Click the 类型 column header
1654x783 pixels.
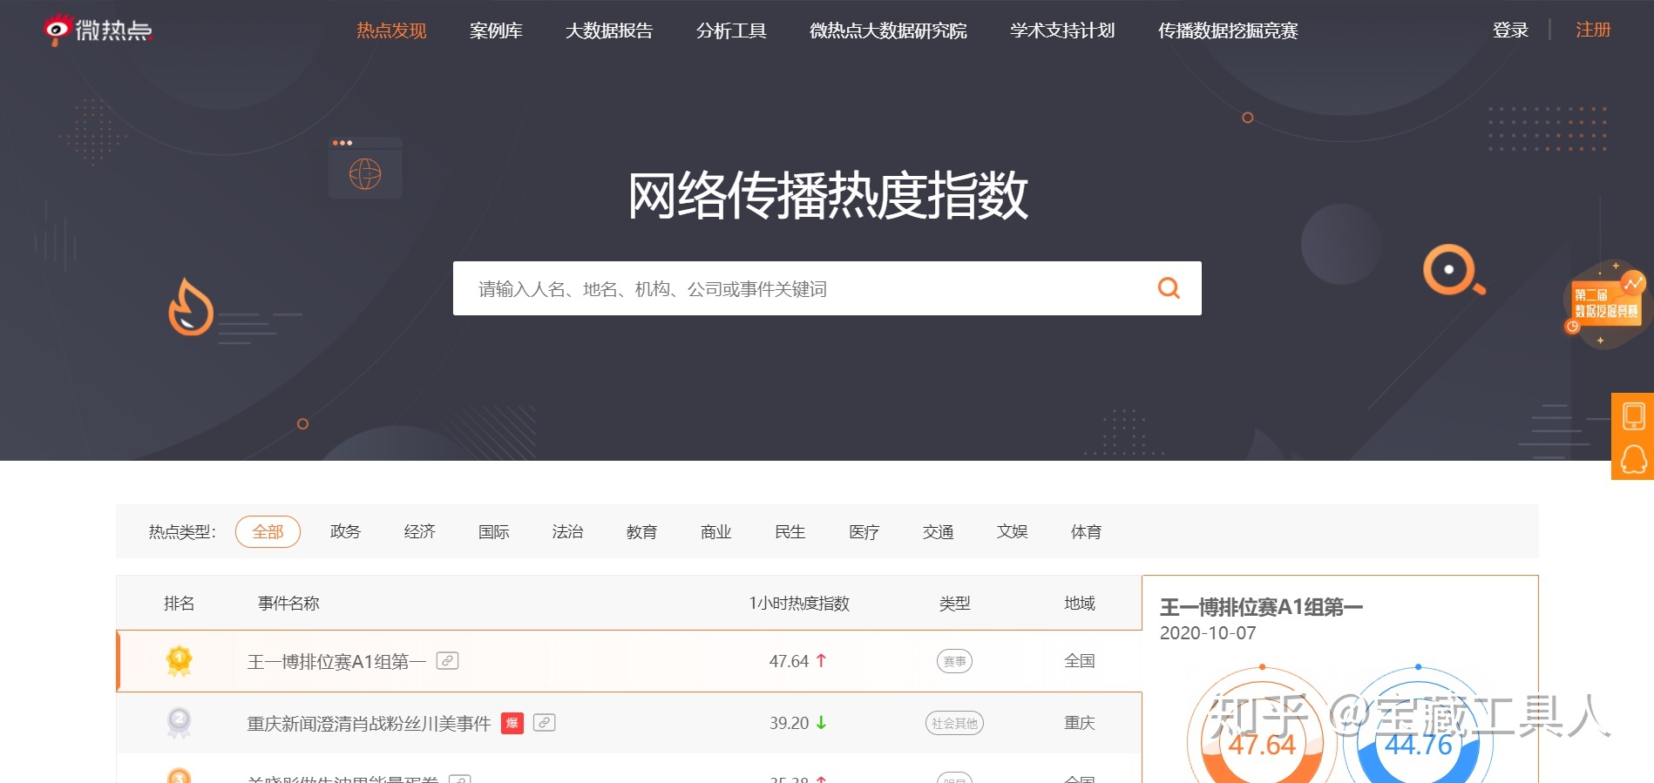(954, 603)
